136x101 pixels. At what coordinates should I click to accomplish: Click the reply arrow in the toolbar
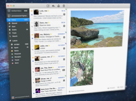click(x=53, y=6)
